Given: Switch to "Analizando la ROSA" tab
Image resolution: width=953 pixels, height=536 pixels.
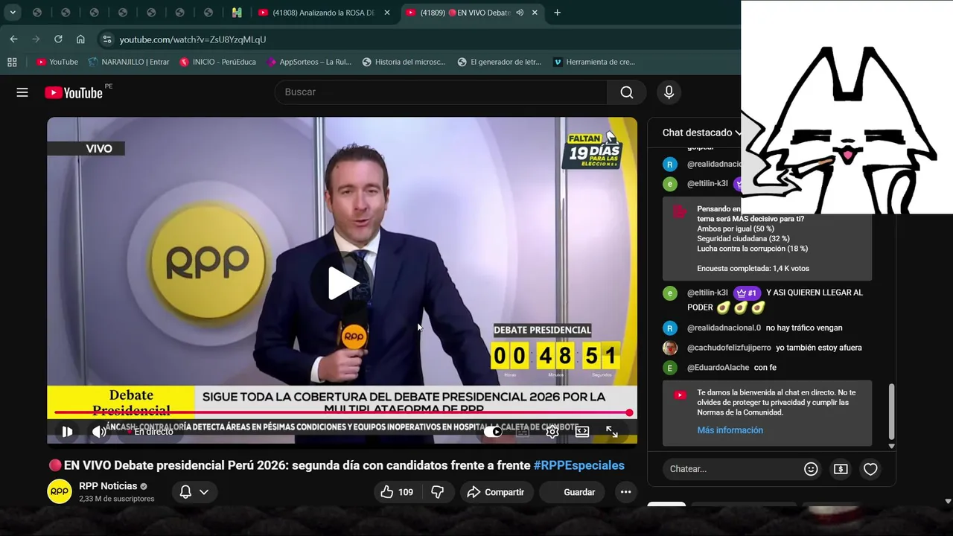Looking at the screenshot, I should click(x=324, y=13).
